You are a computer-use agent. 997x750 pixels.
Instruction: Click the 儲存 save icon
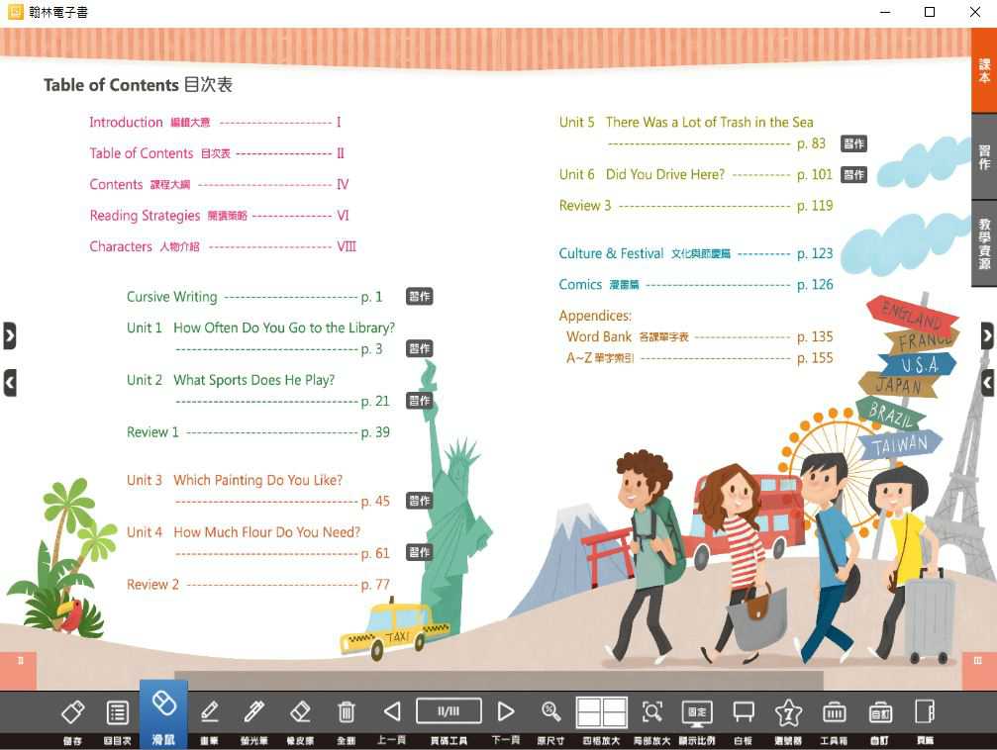tap(72, 711)
